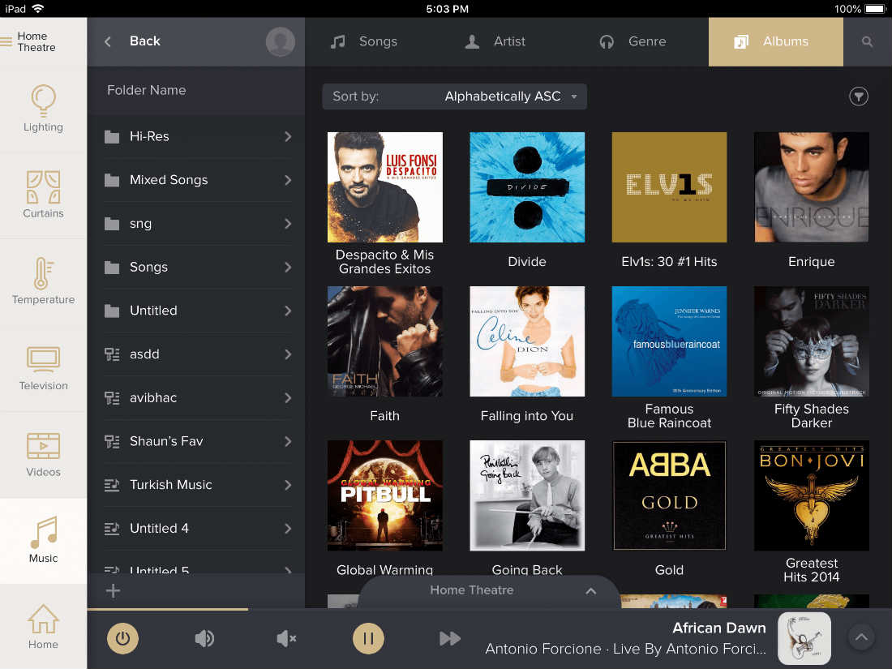Screen dimensions: 892x669
Task: Expand the asdd playlist chevron
Action: (x=288, y=354)
